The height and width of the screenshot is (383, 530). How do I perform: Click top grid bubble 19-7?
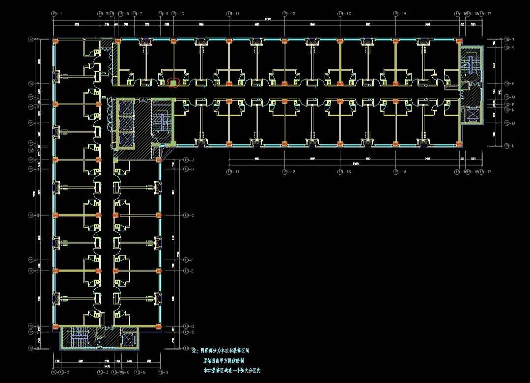tap(134, 14)
